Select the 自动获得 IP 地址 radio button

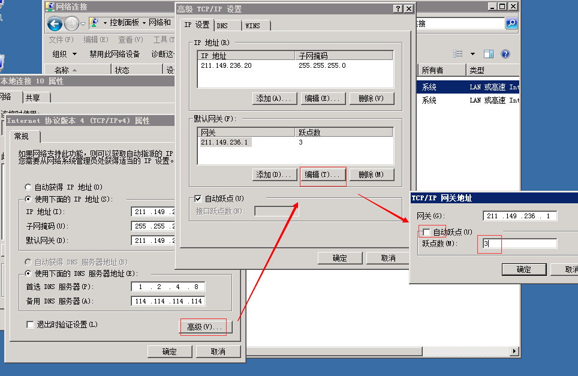(x=28, y=187)
